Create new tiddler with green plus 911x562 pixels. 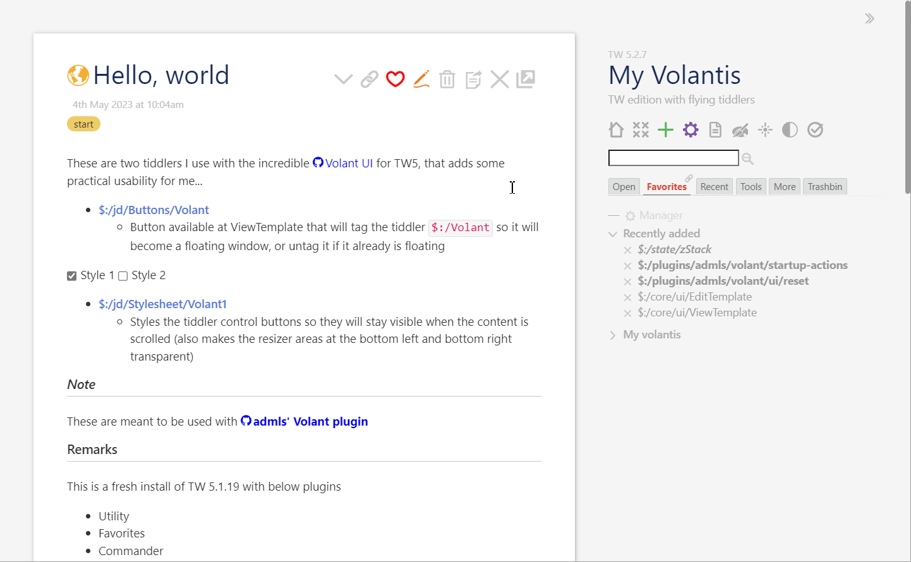665,130
